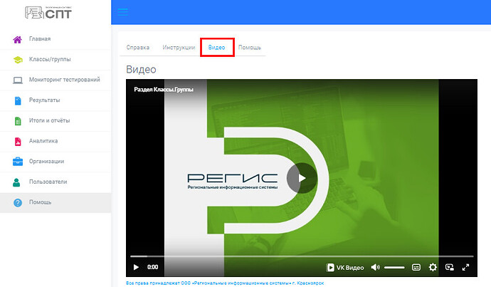Click the hamburger menu icon in blue header
The width and height of the screenshot is (491, 287).
coord(123,11)
